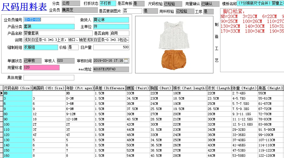This screenshot has height=158, width=284.
Task: Click the 胸围 (Bust) column header
Action: 161,88
